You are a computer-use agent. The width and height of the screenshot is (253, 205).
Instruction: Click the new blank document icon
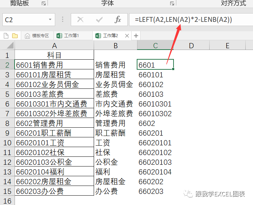pyautogui.click(x=6, y=36)
